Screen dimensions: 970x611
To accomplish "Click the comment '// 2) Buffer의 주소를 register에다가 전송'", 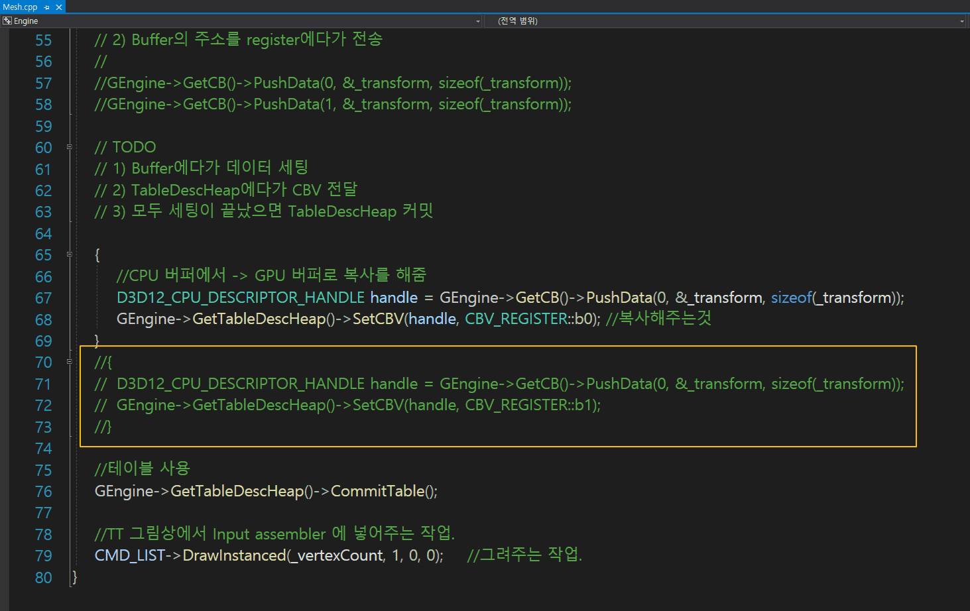I will click(x=239, y=40).
